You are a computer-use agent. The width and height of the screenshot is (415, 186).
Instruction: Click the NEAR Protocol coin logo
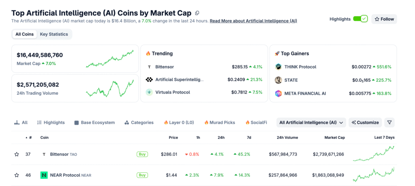click(x=44, y=175)
